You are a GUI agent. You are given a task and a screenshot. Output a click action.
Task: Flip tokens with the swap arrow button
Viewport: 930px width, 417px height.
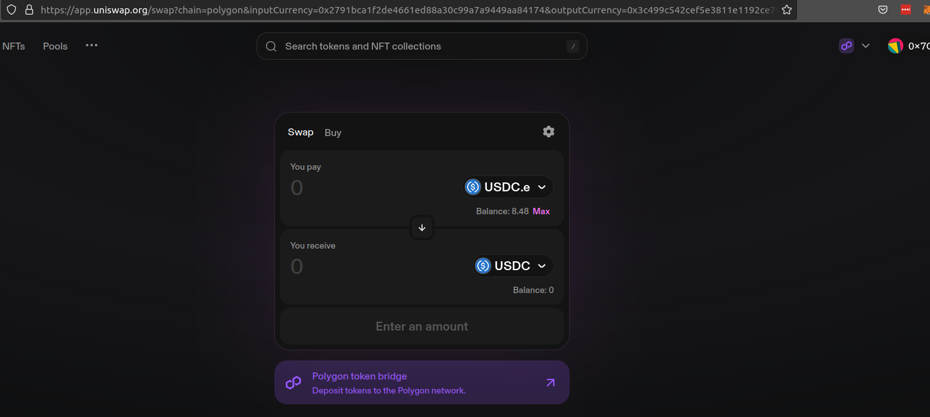422,228
